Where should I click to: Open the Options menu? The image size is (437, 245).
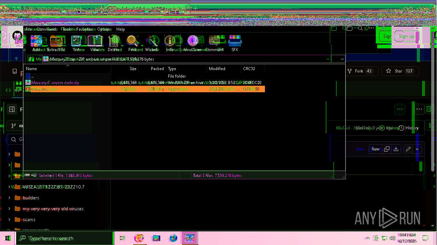coord(104,29)
